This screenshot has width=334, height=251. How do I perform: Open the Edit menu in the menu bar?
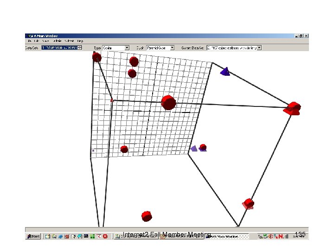[37, 41]
